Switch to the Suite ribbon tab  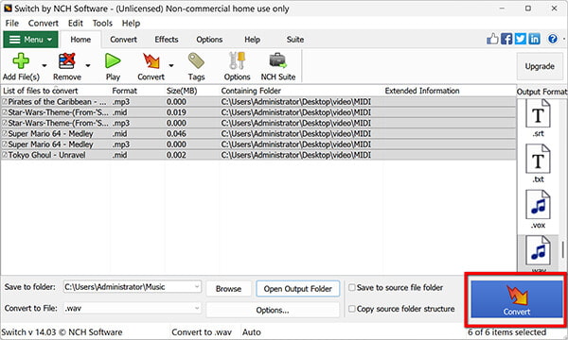[x=295, y=40]
